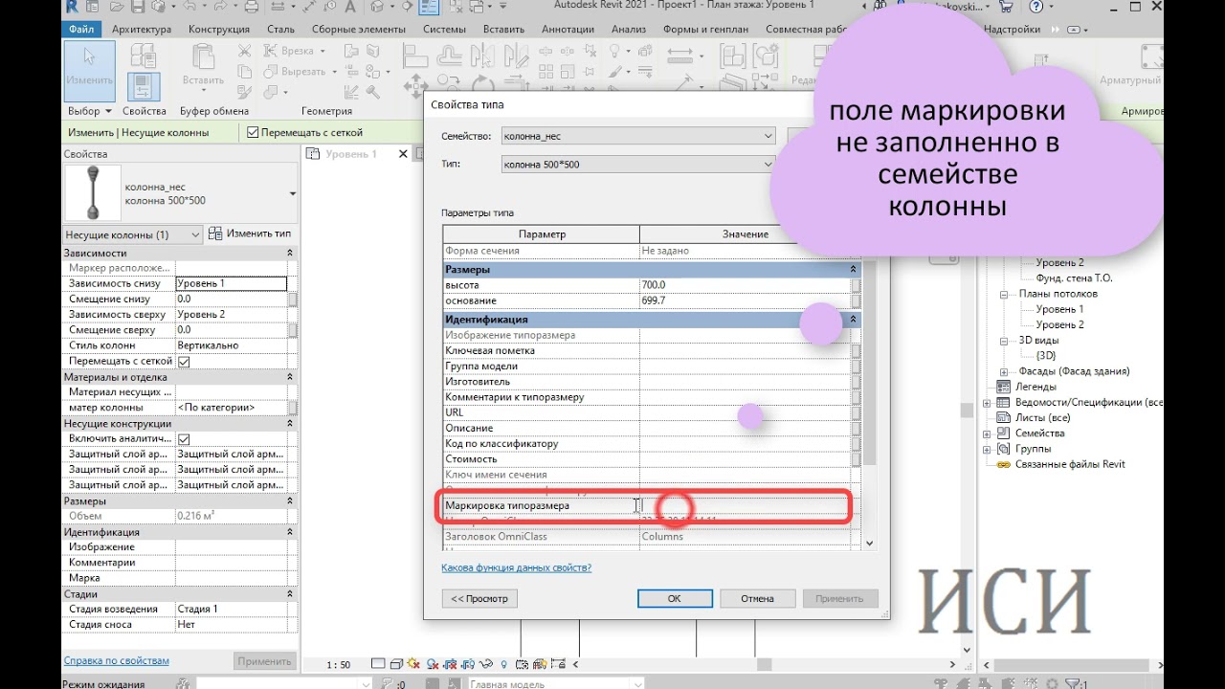
Task: Switch to the Архитектура ribbon tab
Action: tap(142, 30)
